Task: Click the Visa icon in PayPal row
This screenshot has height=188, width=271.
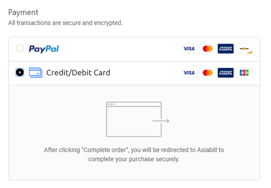Action: coord(189,49)
